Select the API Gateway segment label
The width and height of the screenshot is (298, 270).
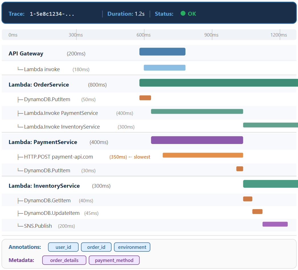click(26, 53)
